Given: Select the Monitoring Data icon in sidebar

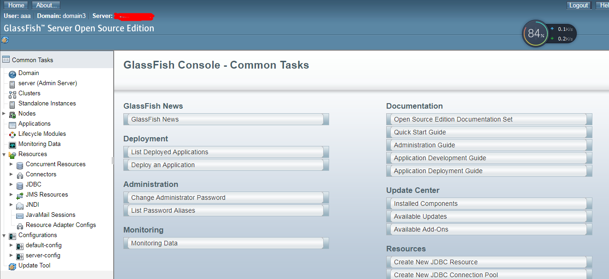Looking at the screenshot, I should pyautogui.click(x=12, y=144).
